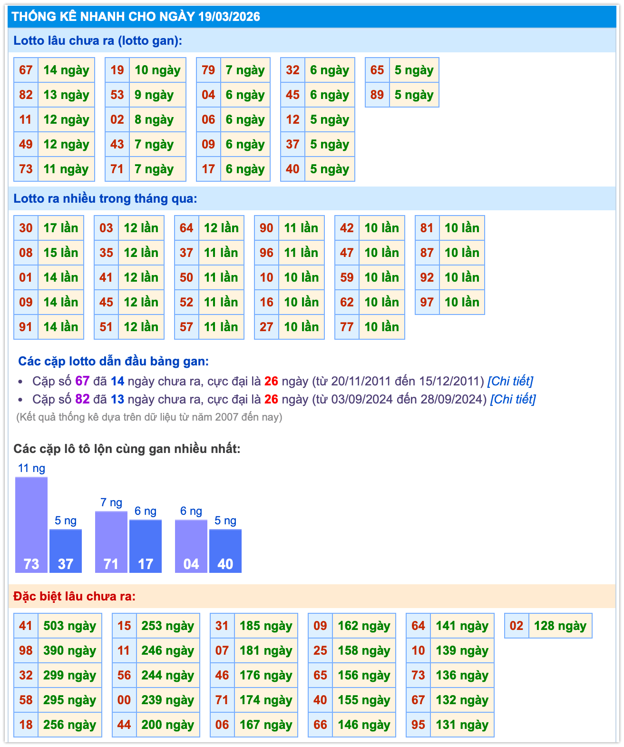Click the '503 ngày' cell for number 41
The width and height of the screenshot is (624, 747).
(x=69, y=626)
